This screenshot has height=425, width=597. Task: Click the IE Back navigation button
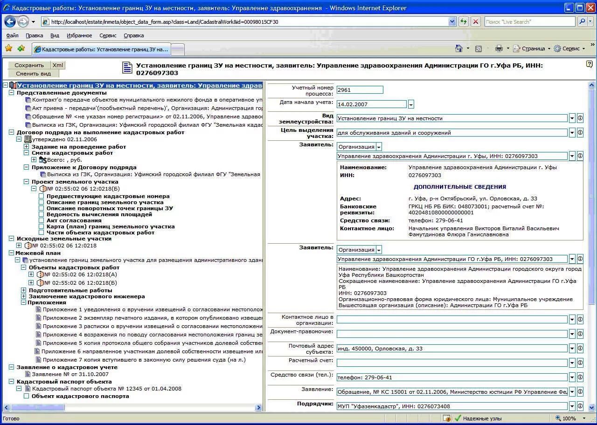tap(10, 21)
